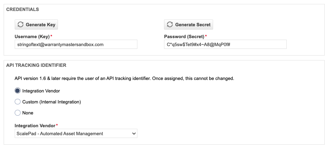Click the refresh icon on Generate Secret
This screenshot has height=148, width=329.
170,24
